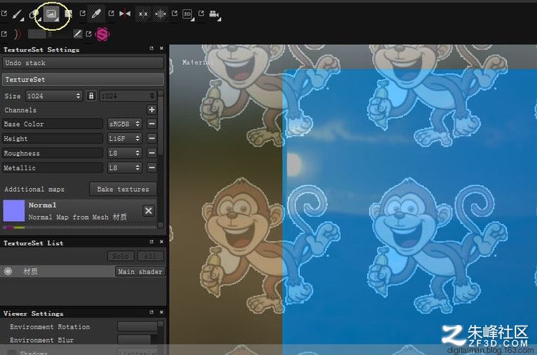Select the Polygon fill tool
The image size is (537, 355).
(69, 14)
